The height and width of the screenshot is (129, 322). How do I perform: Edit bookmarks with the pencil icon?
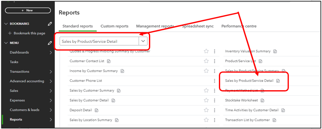tap(50, 24)
